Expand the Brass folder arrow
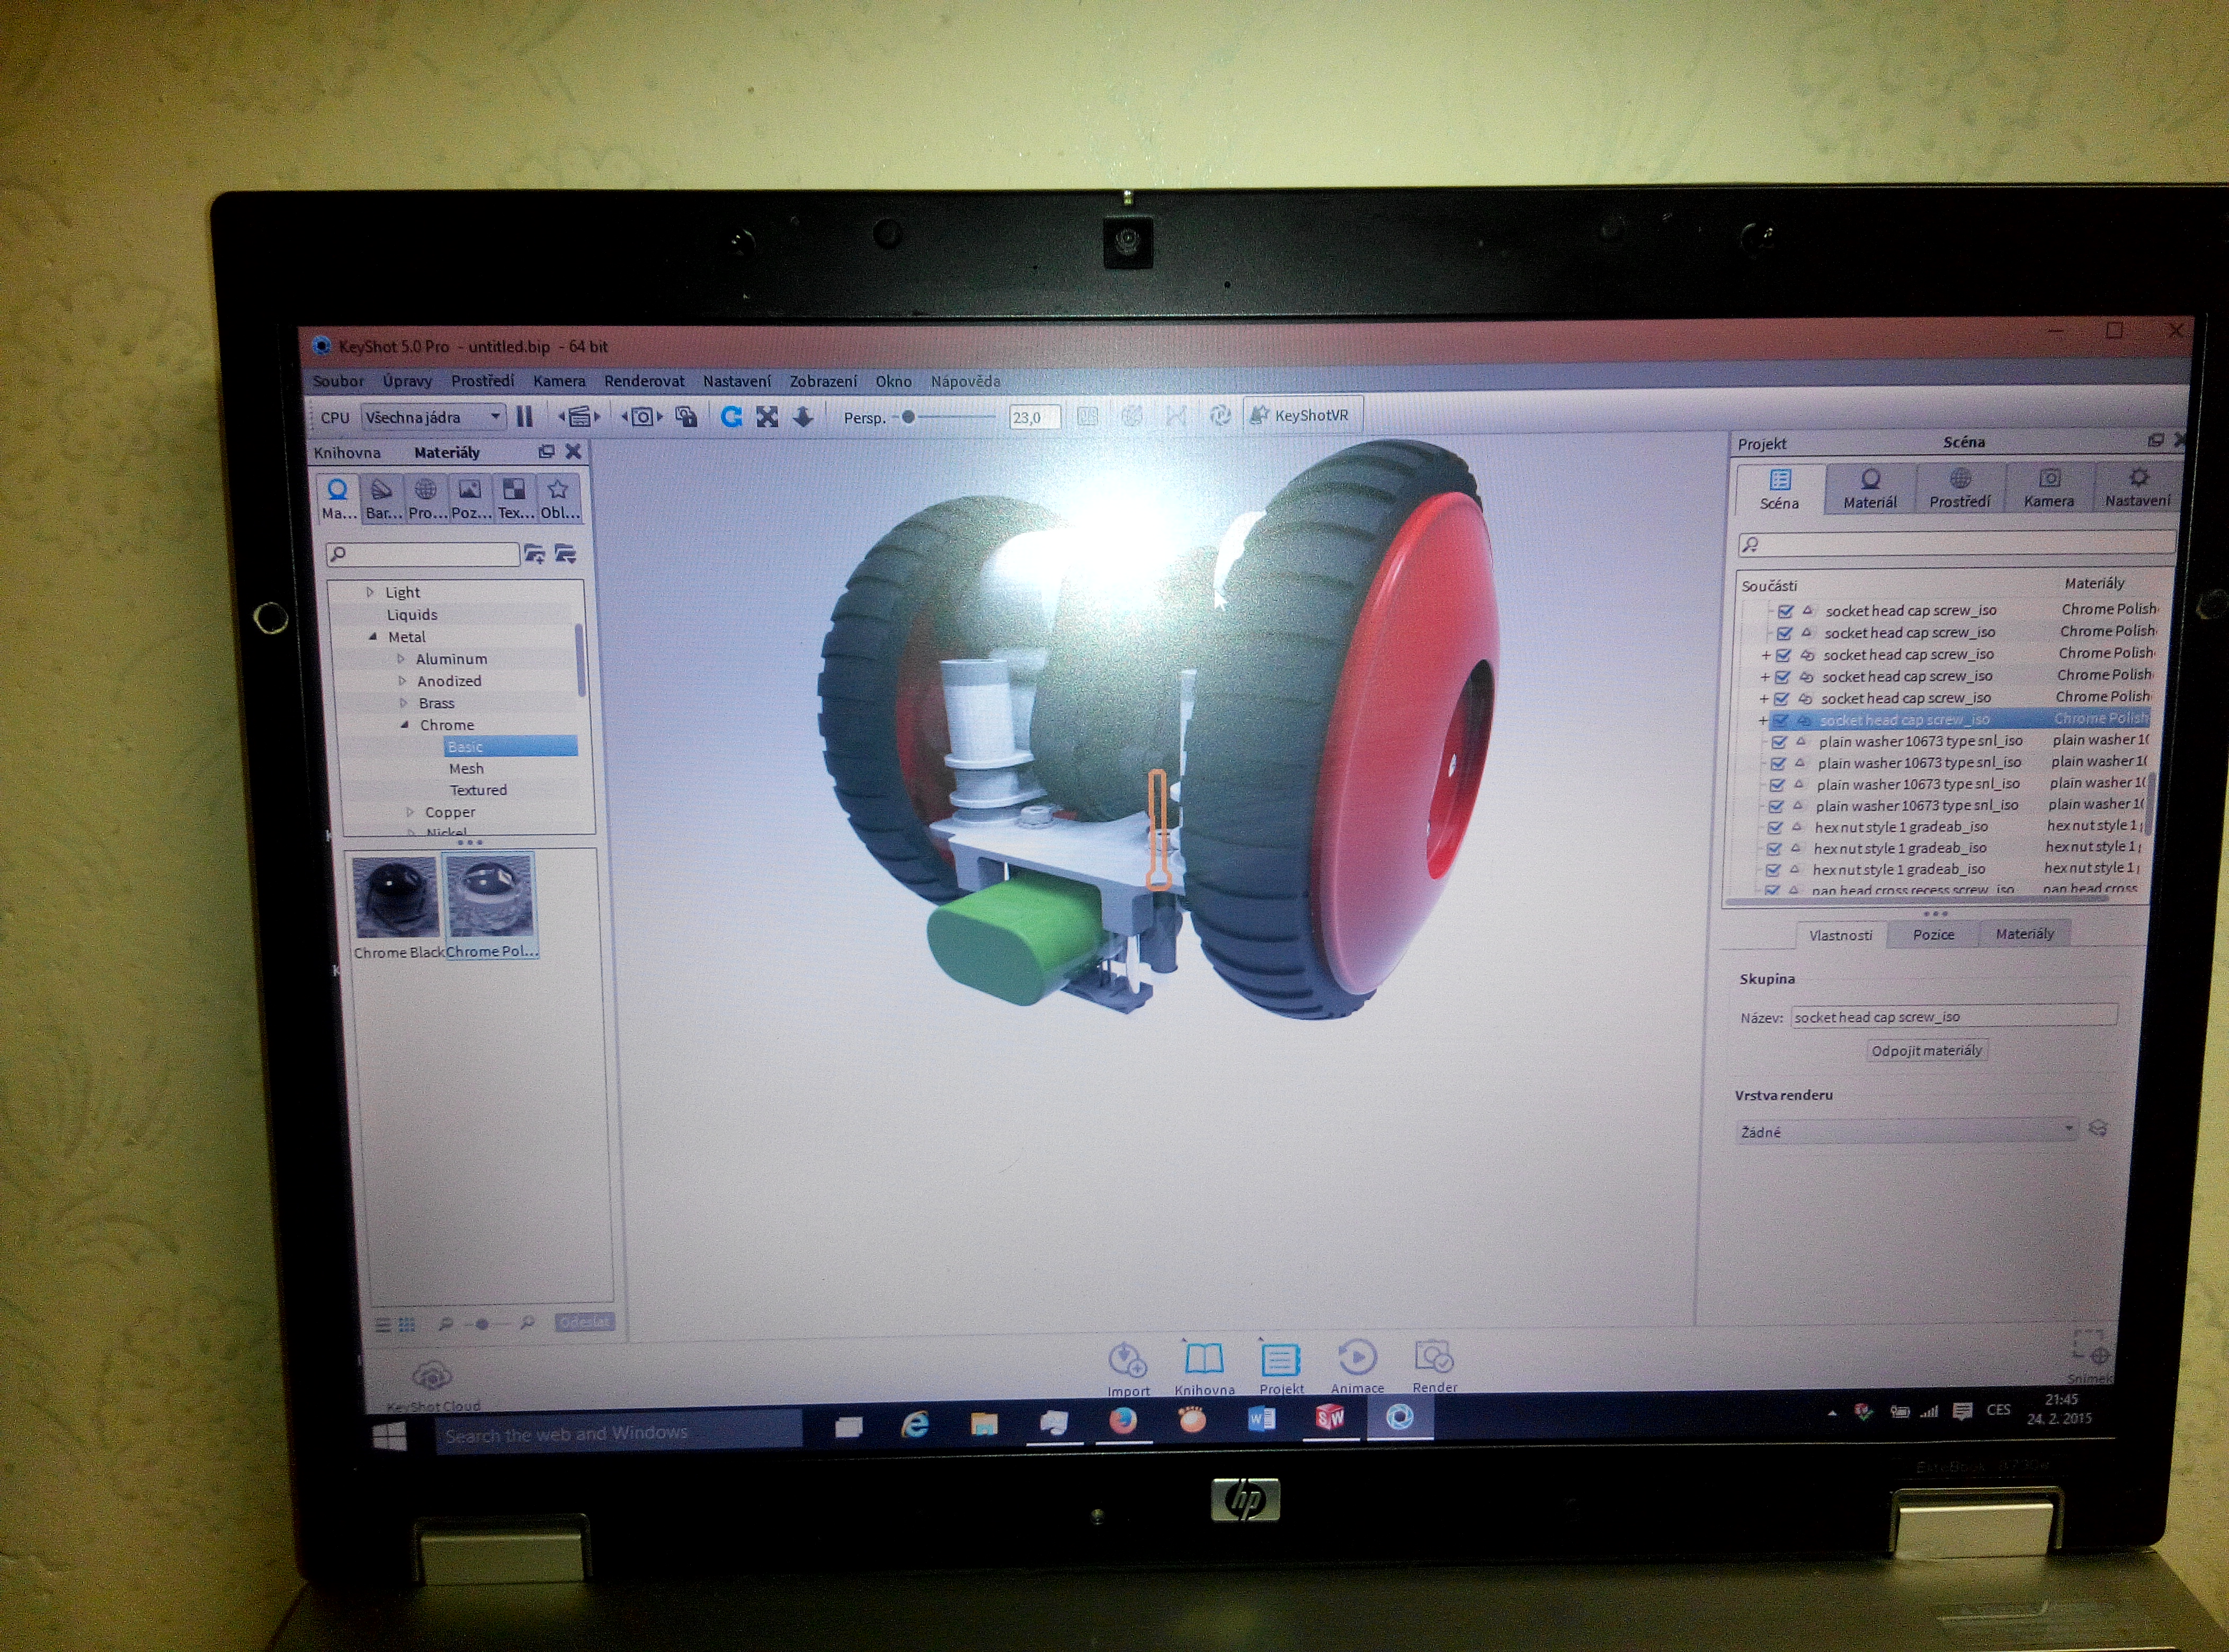 (403, 702)
